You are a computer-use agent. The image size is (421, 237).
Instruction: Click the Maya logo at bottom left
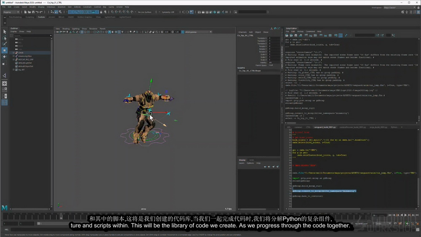click(4, 208)
